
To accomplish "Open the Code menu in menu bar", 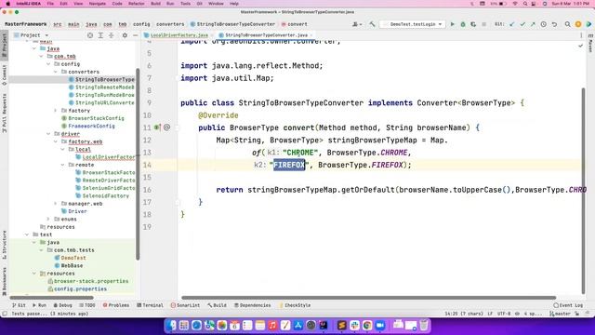I will click(117, 4).
